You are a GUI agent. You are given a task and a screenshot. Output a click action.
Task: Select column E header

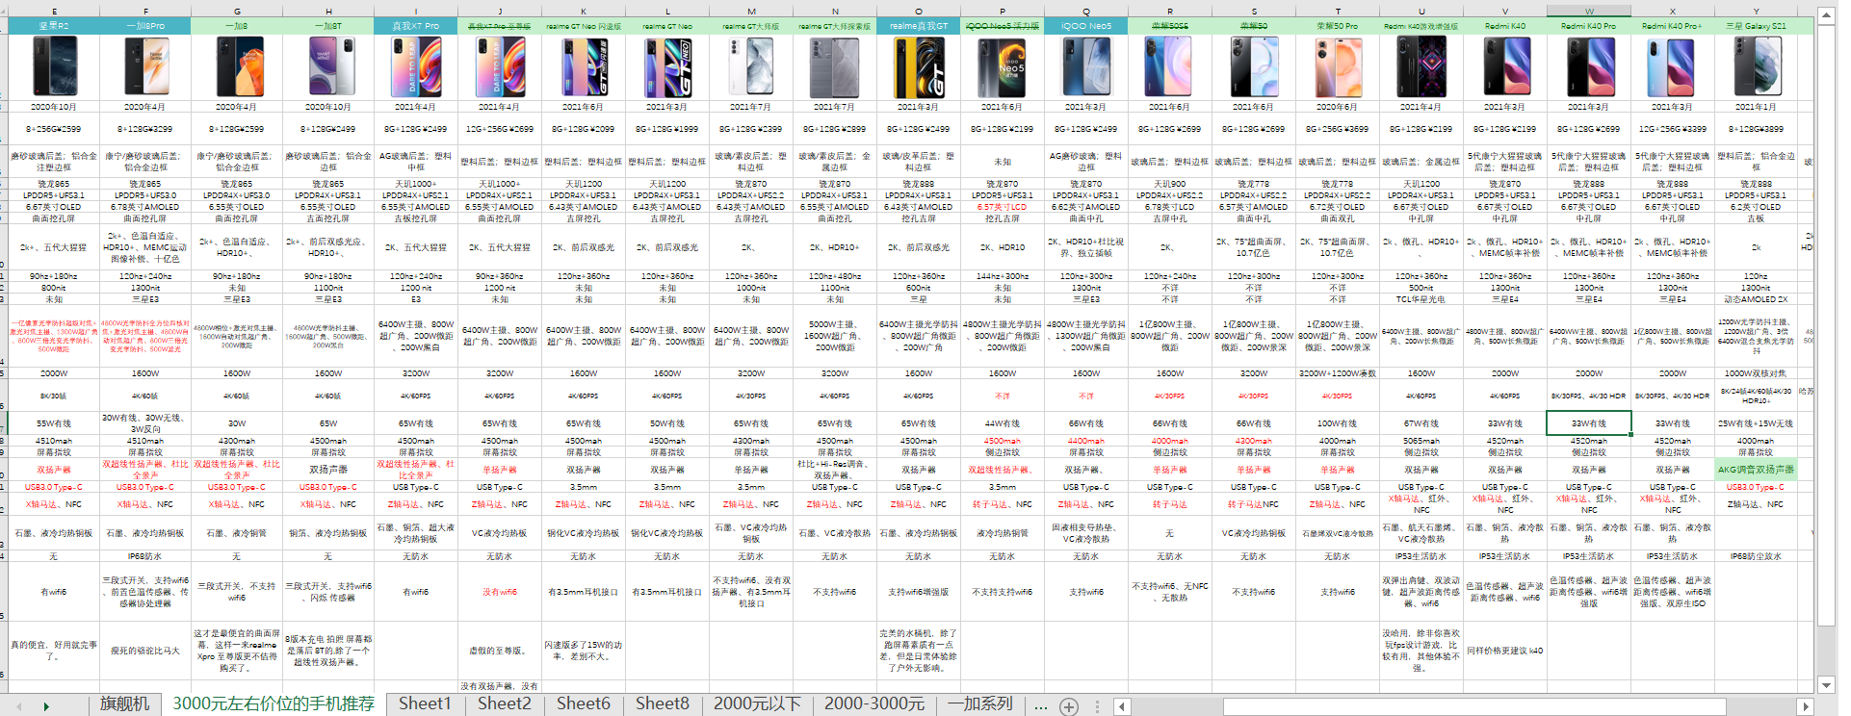click(54, 12)
